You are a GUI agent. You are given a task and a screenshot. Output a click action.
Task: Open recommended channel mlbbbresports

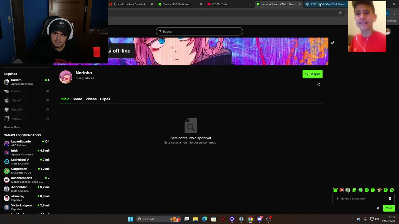pyautogui.click(x=26, y=180)
